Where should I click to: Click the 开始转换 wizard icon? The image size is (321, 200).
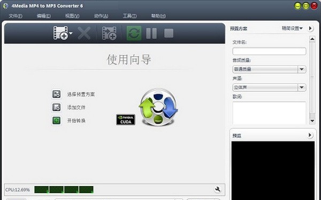click(57, 120)
